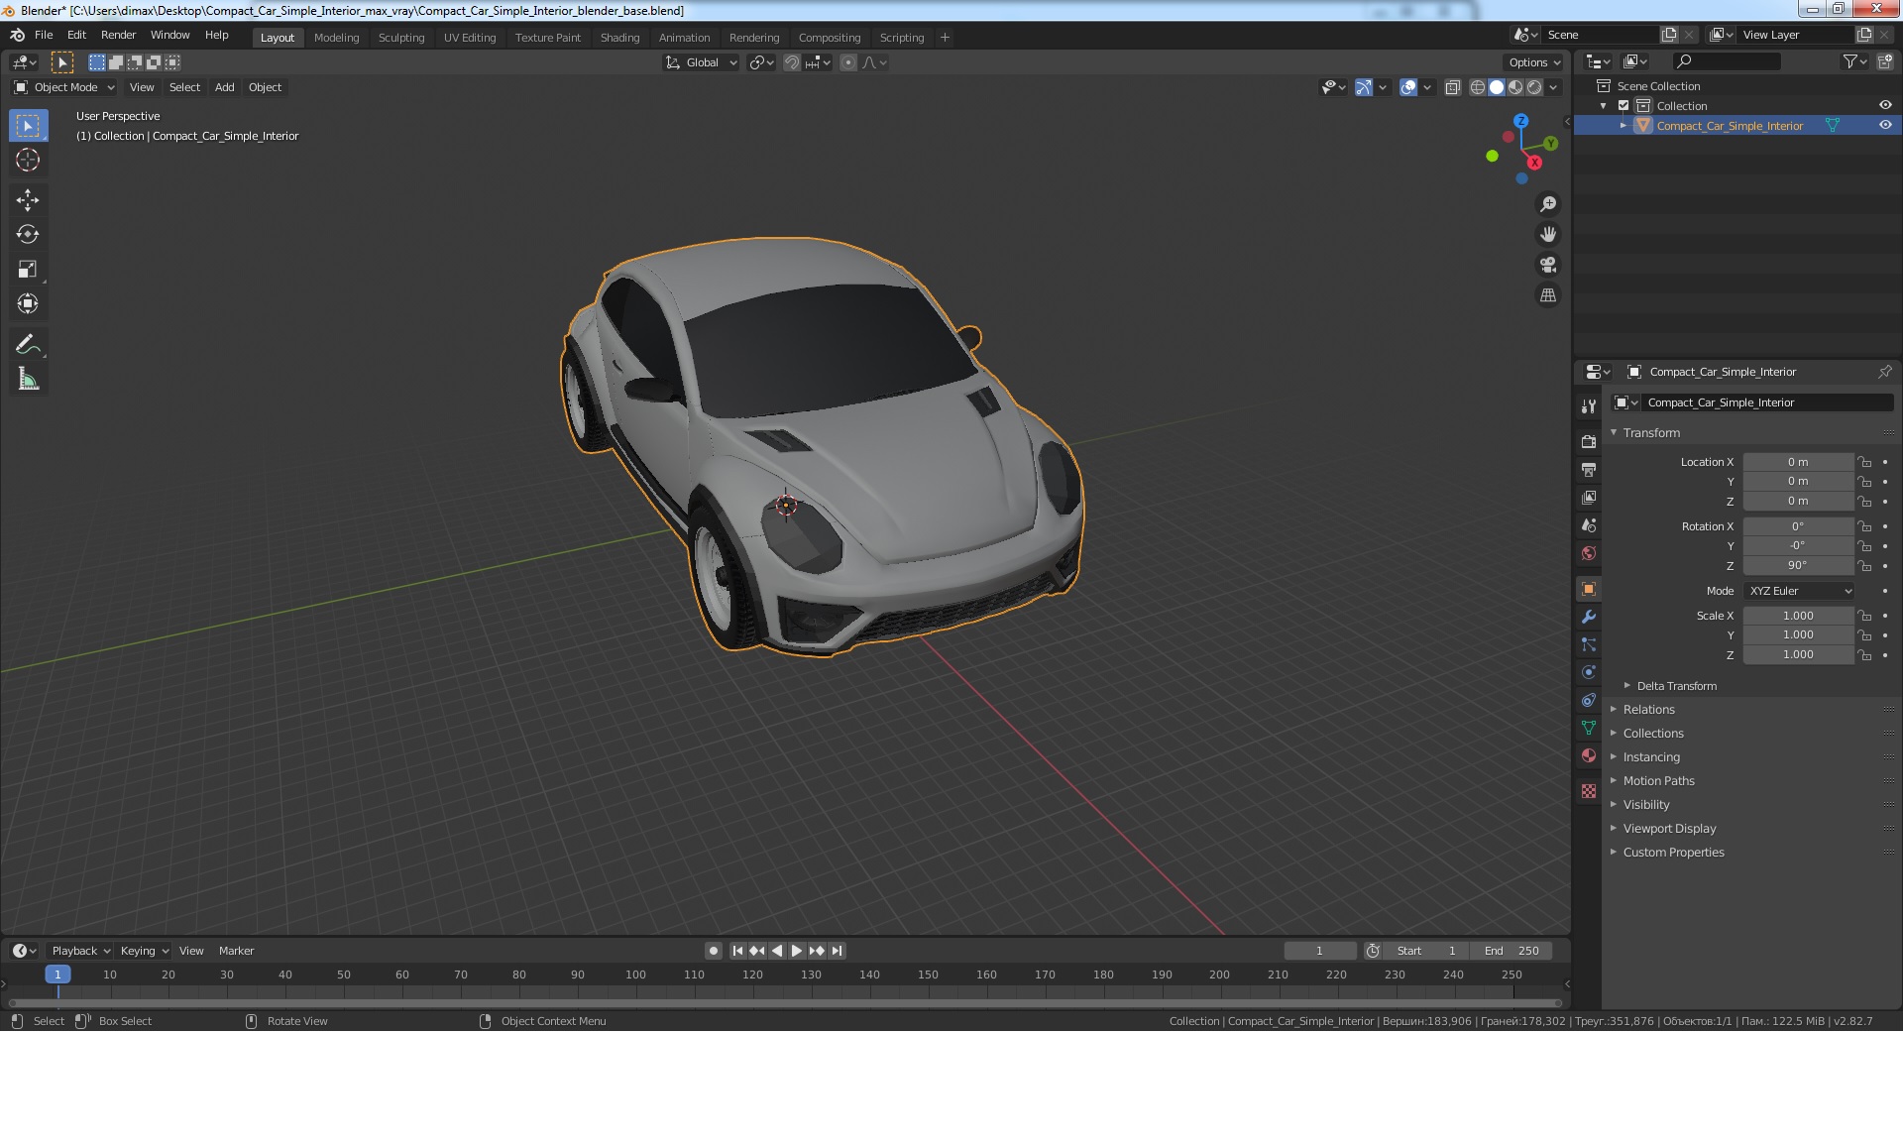Open the Scene properties tab
This screenshot has width=1903, height=1148.
tap(1589, 524)
